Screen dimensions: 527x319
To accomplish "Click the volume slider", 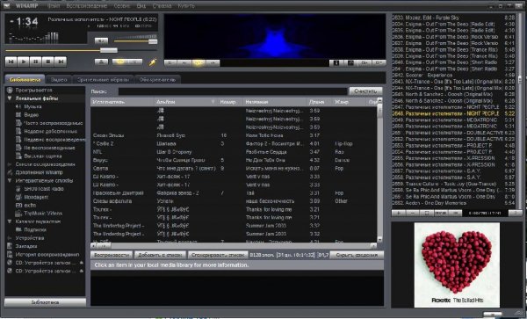I will pyautogui.click(x=135, y=41).
